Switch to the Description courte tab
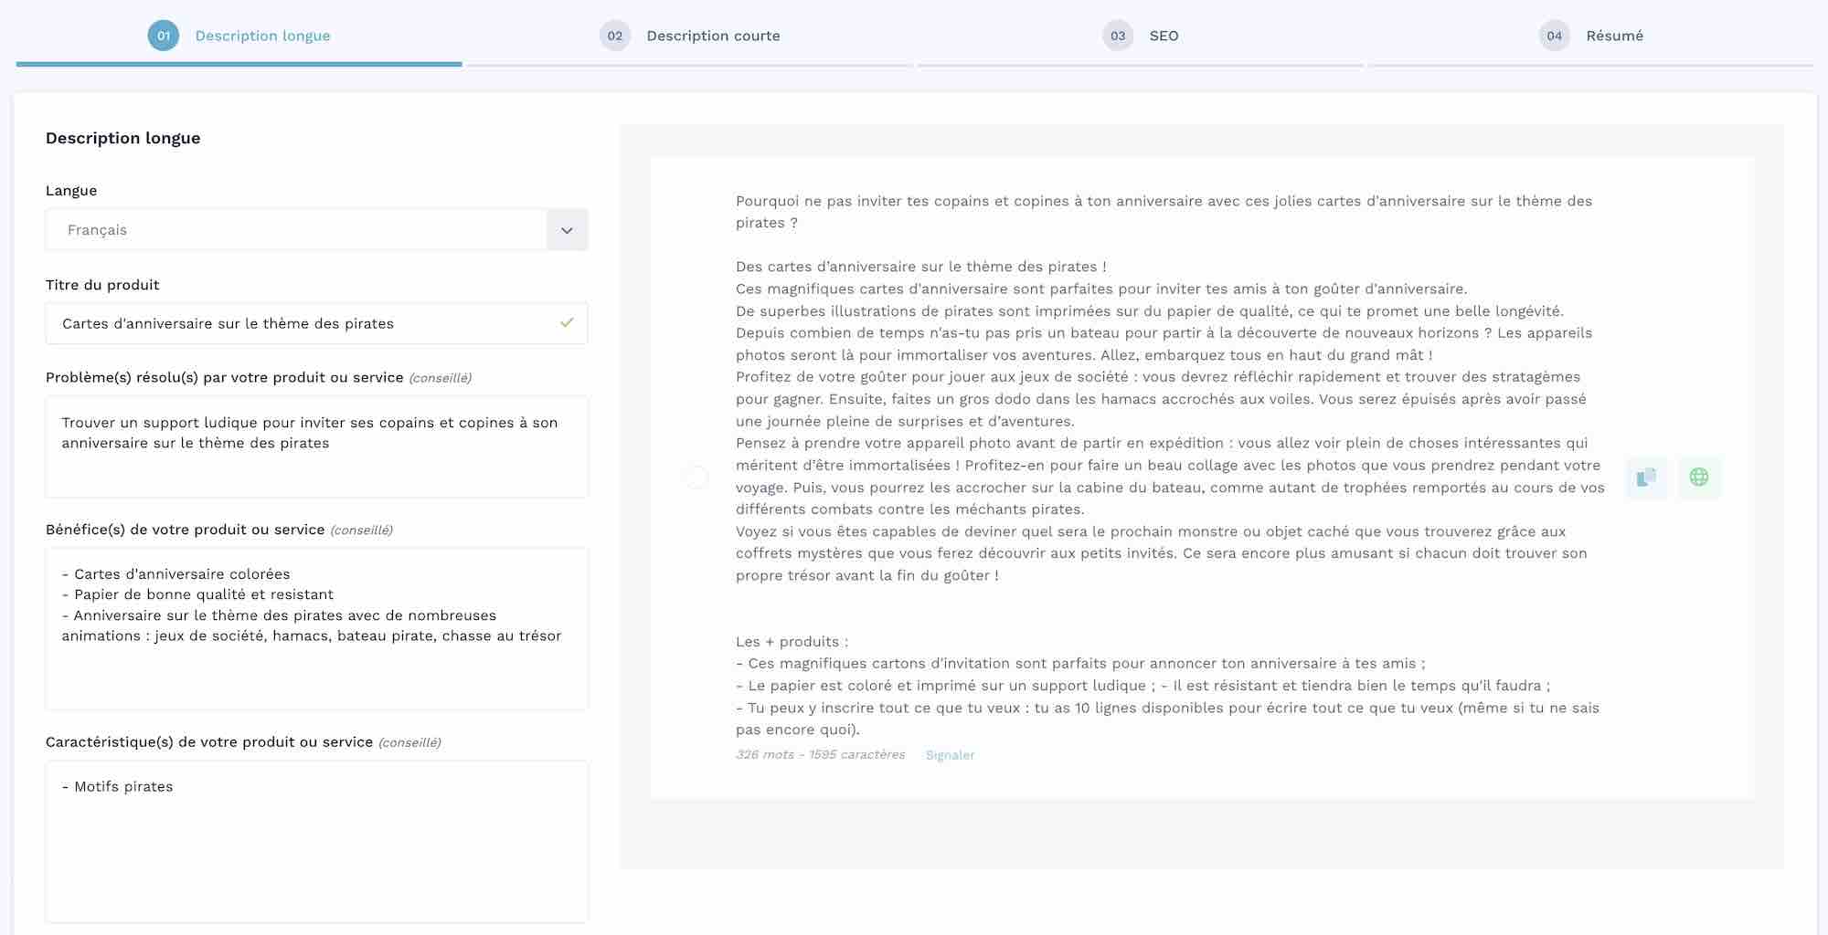Viewport: 1828px width, 935px height. click(713, 36)
